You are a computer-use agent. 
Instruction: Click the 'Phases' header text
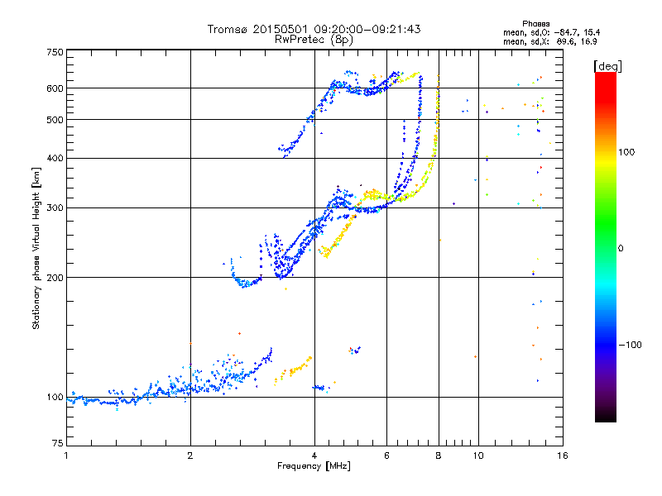click(535, 24)
